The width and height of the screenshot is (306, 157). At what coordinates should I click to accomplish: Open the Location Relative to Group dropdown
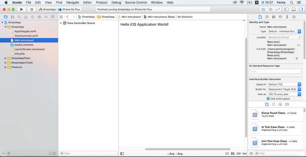pos(284,37)
